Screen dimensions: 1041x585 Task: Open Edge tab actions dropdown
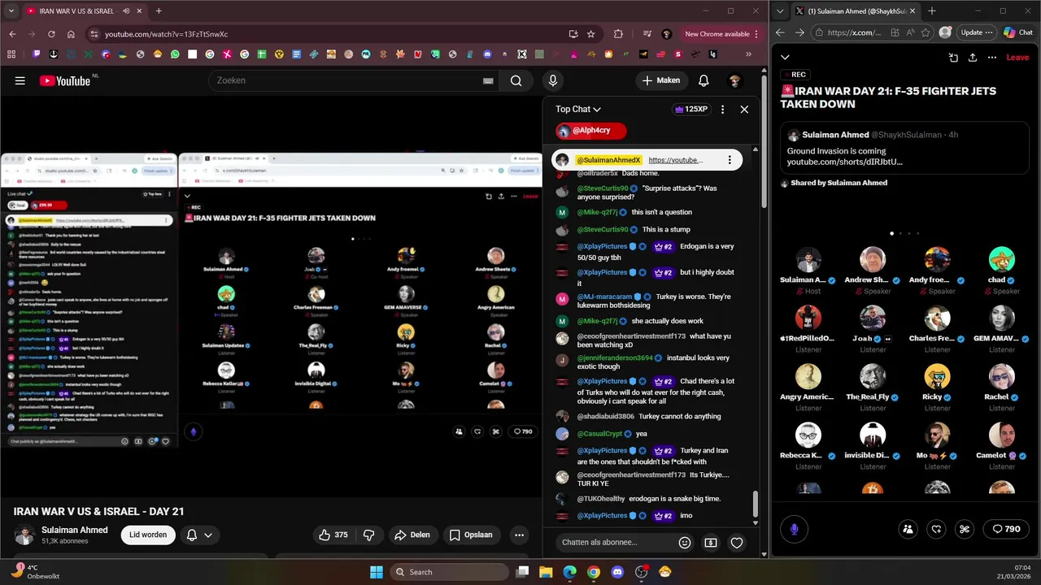[782, 11]
